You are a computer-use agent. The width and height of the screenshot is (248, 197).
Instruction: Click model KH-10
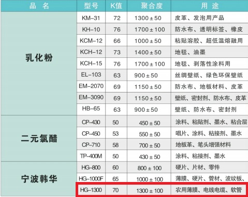pos(91,29)
